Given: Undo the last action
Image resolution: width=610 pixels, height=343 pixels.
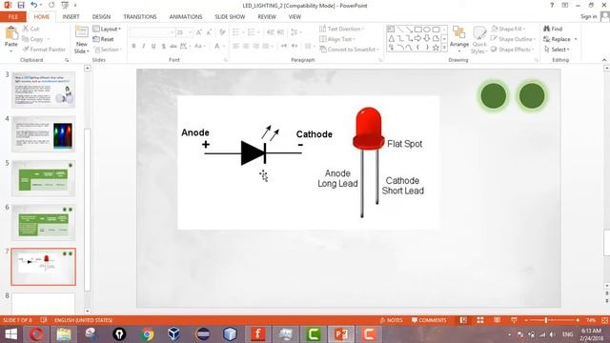Looking at the screenshot, I should [x=34, y=5].
